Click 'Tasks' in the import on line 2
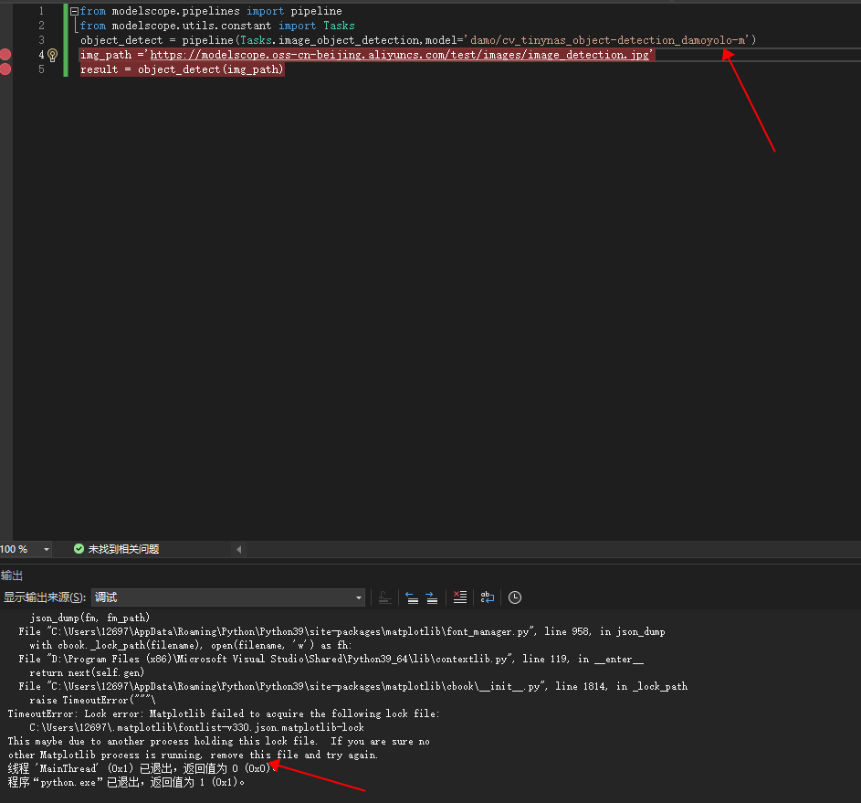The width and height of the screenshot is (861, 803). [x=339, y=26]
